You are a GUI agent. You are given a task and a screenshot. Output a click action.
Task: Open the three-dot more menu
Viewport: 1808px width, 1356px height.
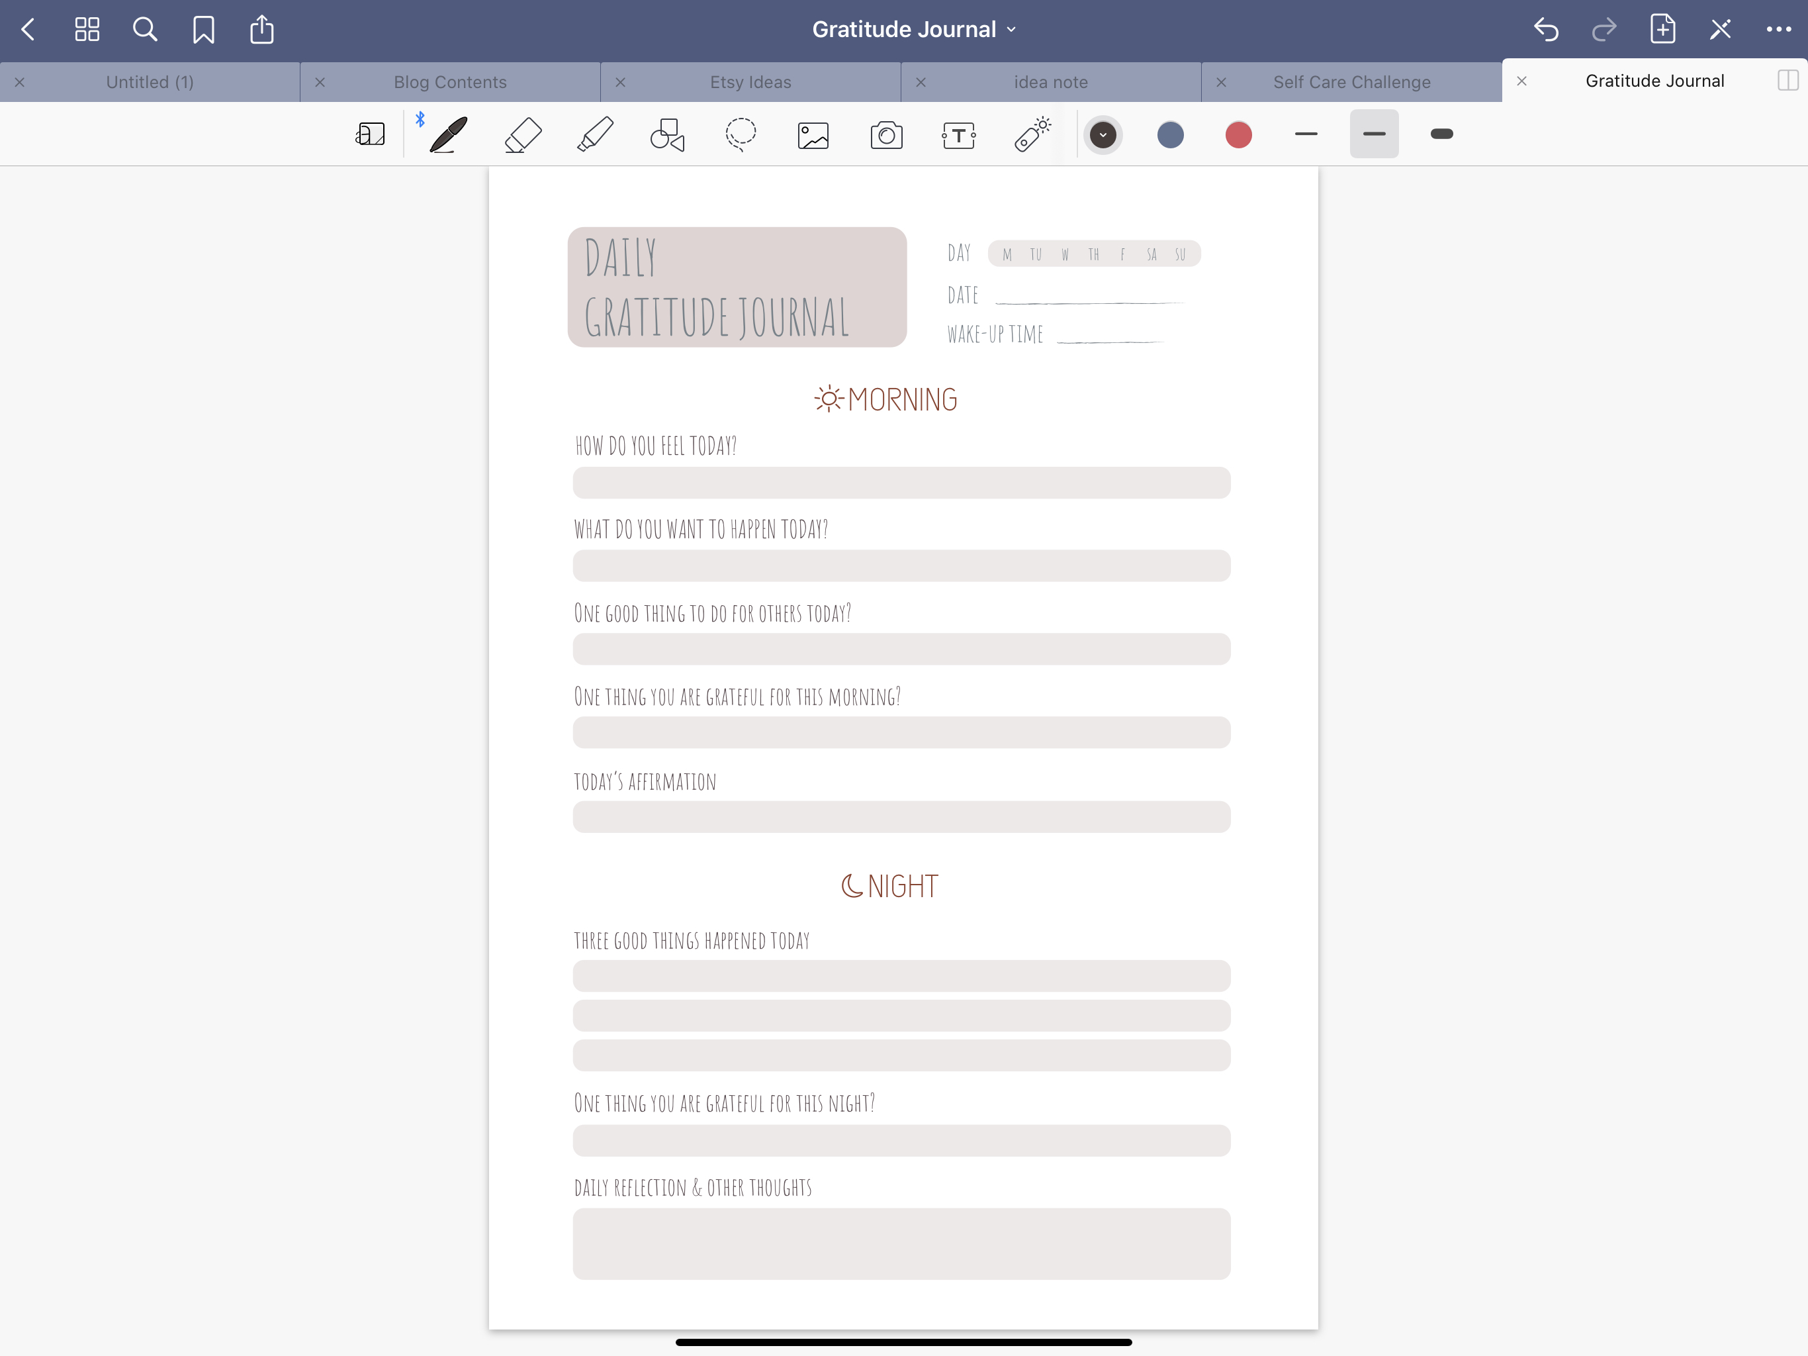tap(1778, 29)
